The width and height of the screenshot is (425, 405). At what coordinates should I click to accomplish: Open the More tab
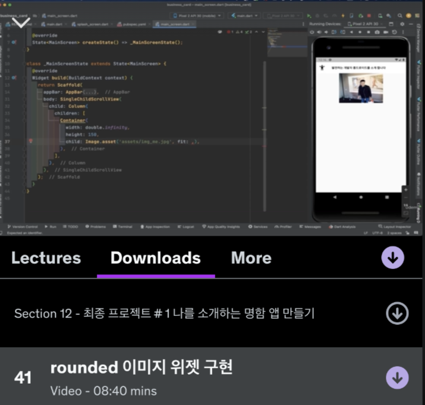[251, 258]
